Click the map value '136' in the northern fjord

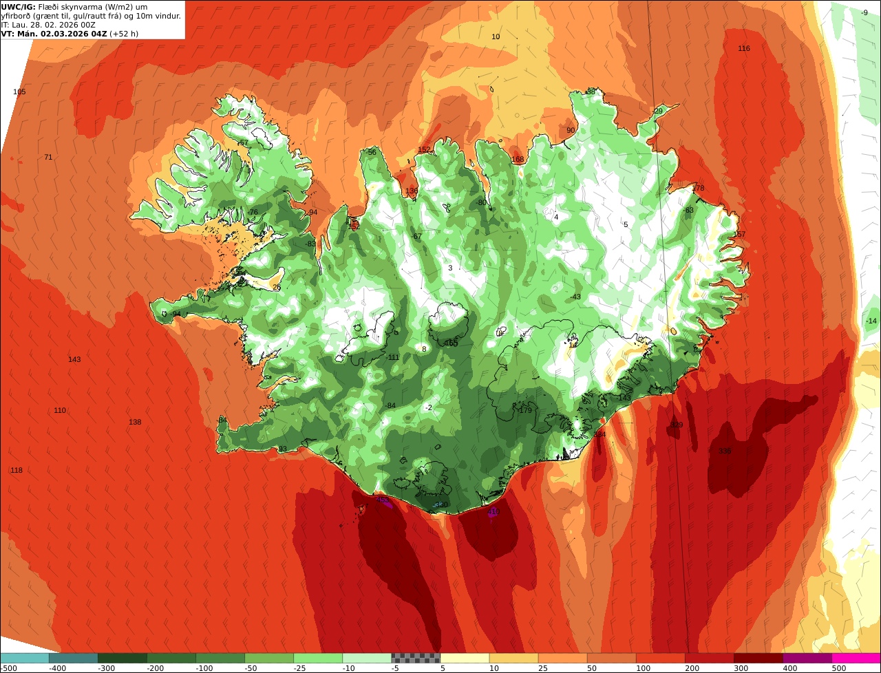pyautogui.click(x=412, y=191)
